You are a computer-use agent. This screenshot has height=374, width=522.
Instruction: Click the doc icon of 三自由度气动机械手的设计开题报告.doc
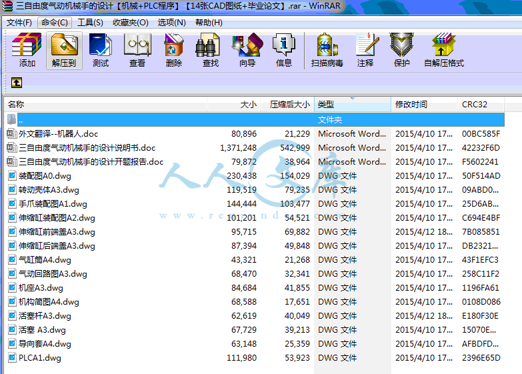(12, 162)
